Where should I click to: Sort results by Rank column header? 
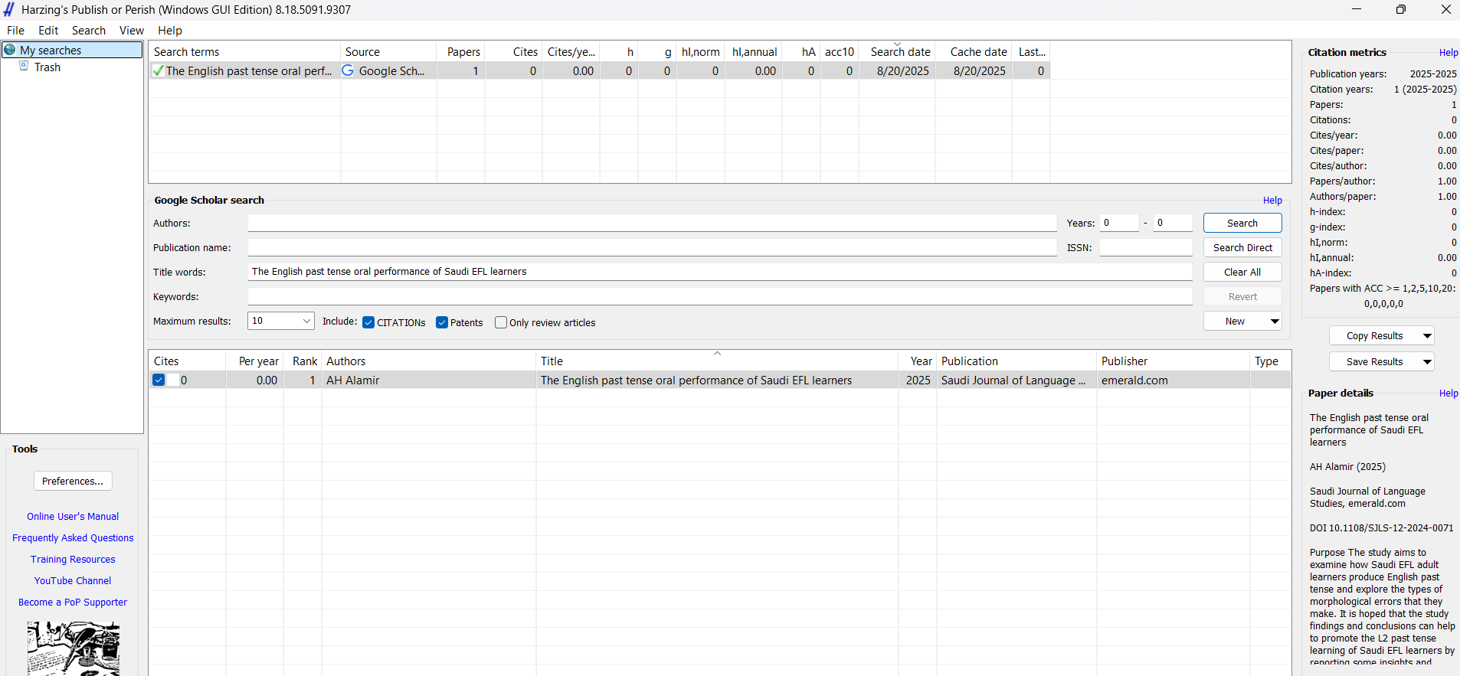point(303,361)
